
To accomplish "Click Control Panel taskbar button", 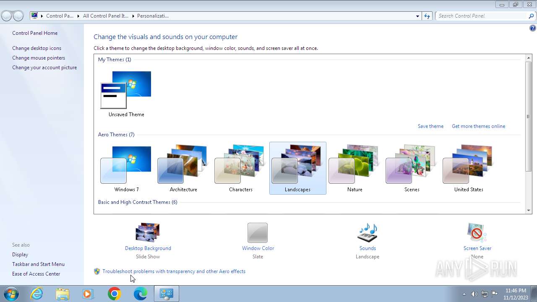I will tap(167, 294).
